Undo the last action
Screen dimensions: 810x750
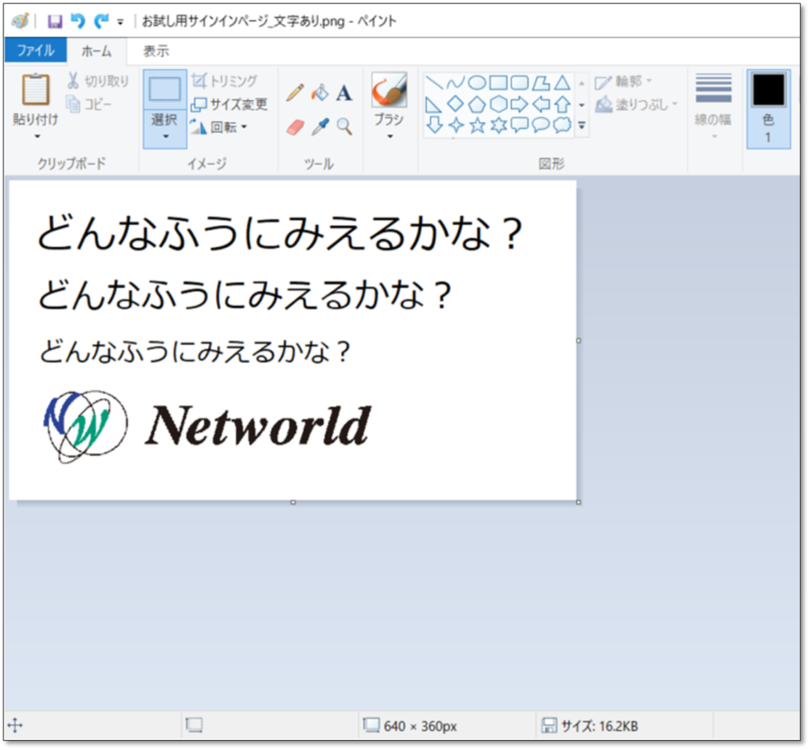pos(78,21)
